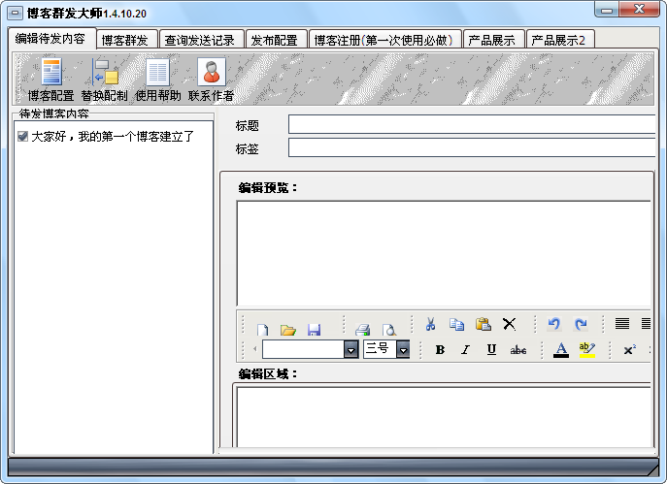The width and height of the screenshot is (667, 484).
Task: Toggle underline formatting button
Action: click(491, 349)
